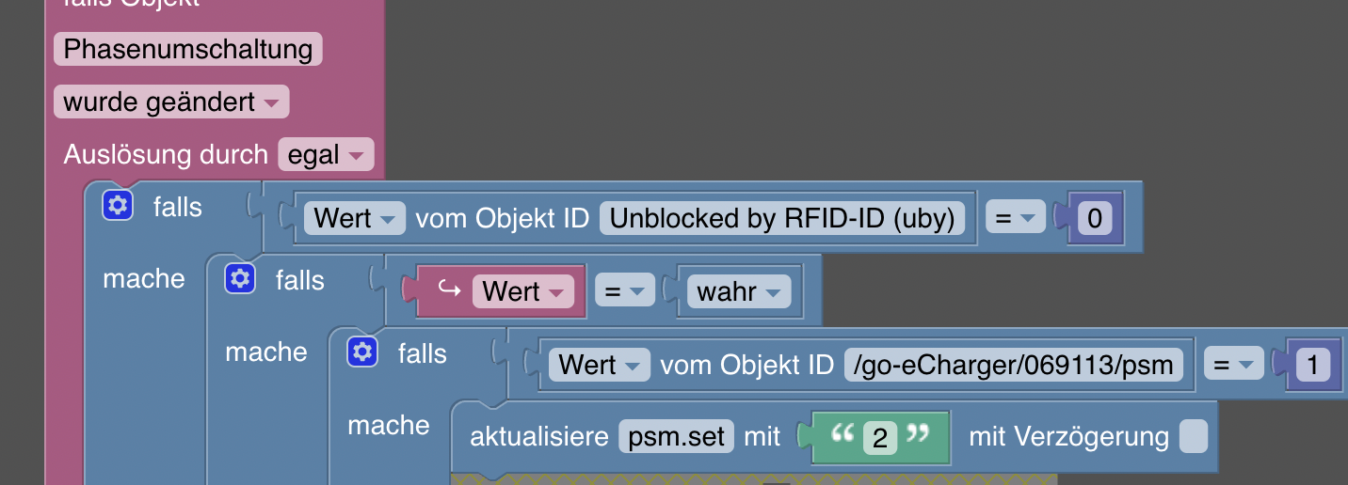The height and width of the screenshot is (485, 1348).
Task: Click the '/go-eCharger/069113/psm' object ID field
Action: (1013, 365)
